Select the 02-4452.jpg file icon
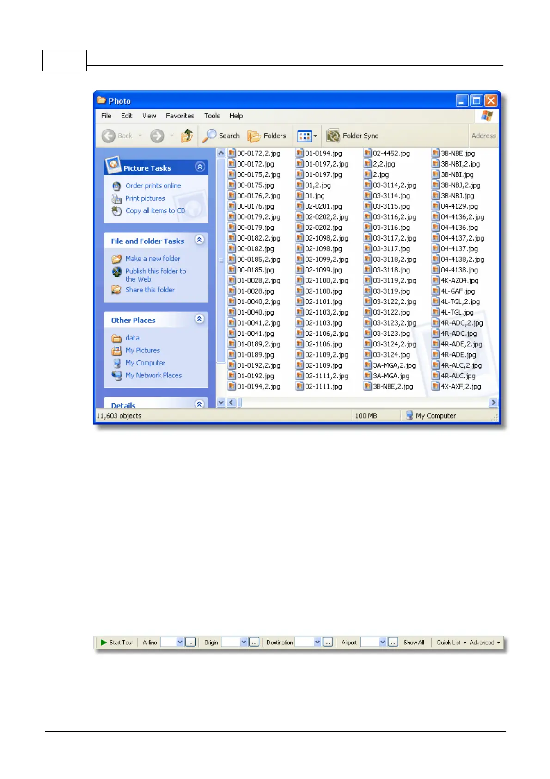The height and width of the screenshot is (779, 550). (368, 153)
